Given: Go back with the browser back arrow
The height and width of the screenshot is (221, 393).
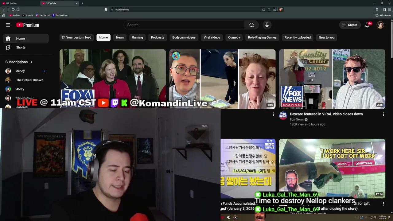Looking at the screenshot, I should 4,10.
